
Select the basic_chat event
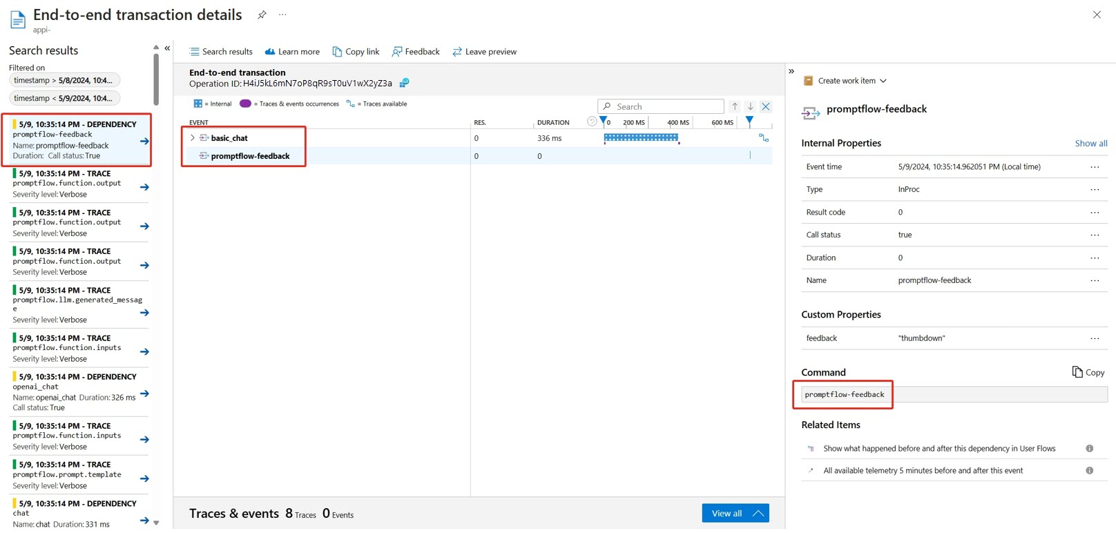(229, 138)
